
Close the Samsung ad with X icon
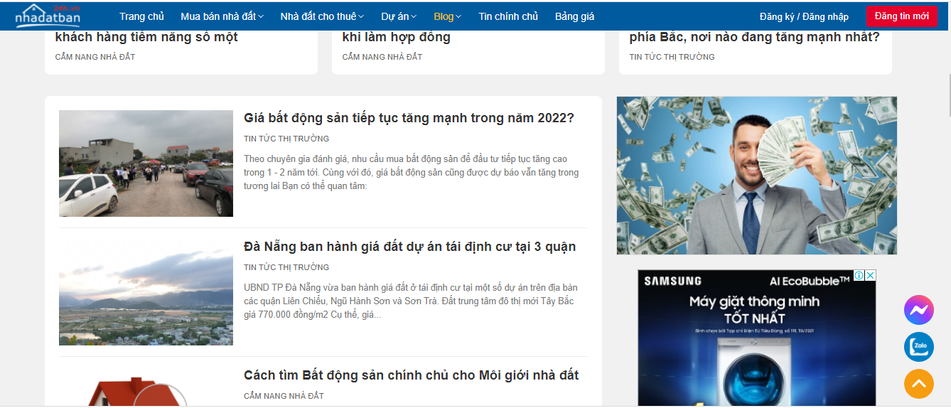pyautogui.click(x=870, y=275)
